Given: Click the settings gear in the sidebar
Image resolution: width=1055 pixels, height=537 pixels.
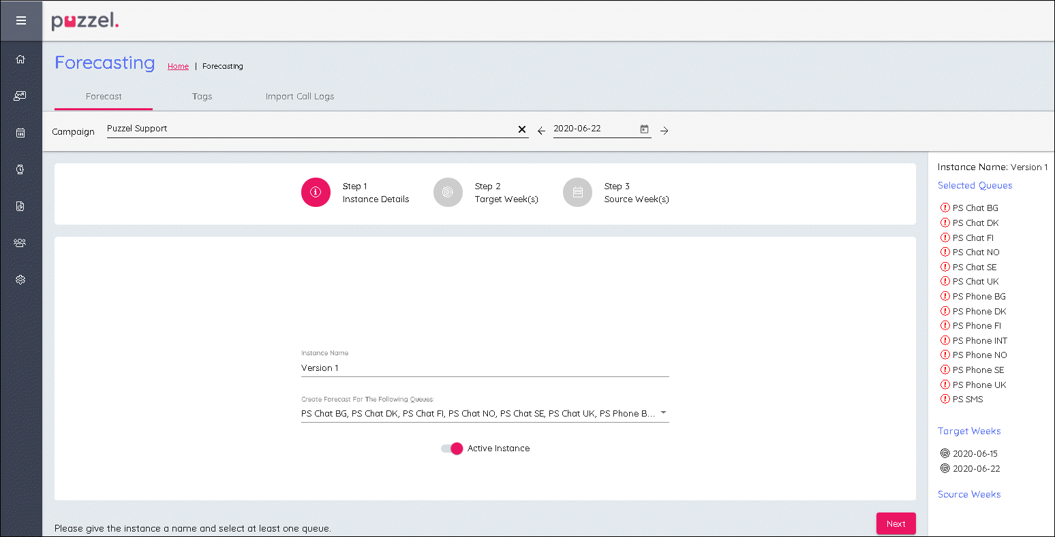Looking at the screenshot, I should (x=20, y=280).
